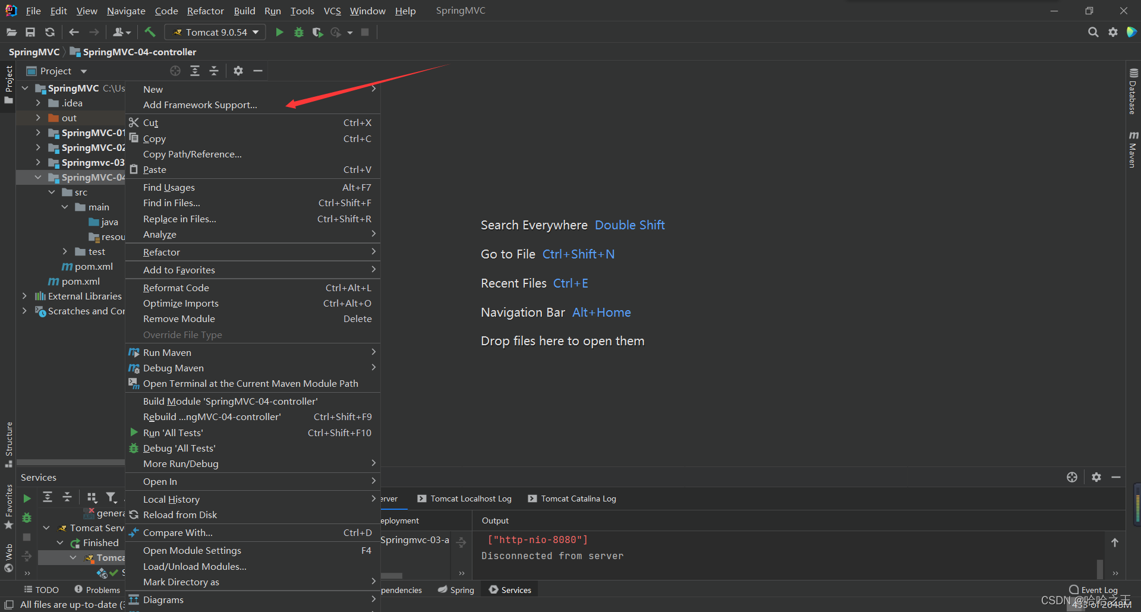Image resolution: width=1141 pixels, height=612 pixels.
Task: Click the scroll-to-top arrow in the Output pane
Action: (x=1115, y=542)
